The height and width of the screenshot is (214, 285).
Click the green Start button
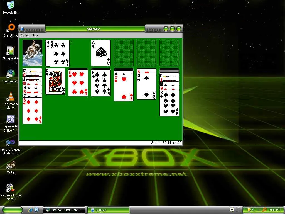point(13,210)
